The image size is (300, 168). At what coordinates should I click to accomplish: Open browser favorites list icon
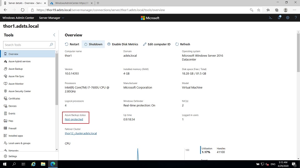(268, 10)
